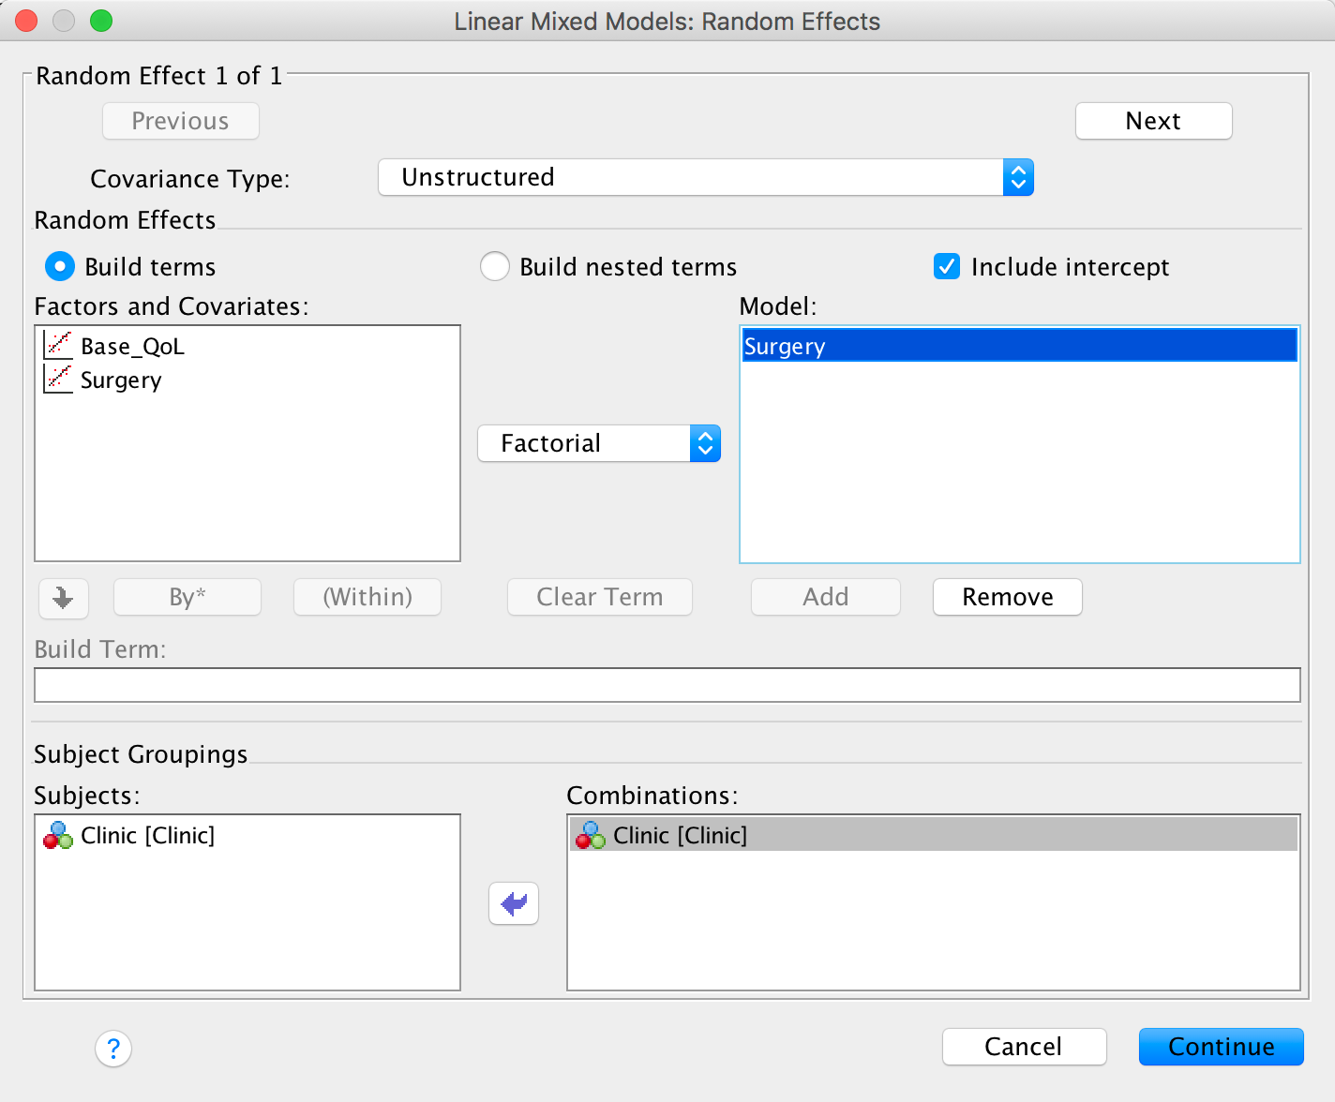Open the Covariance Type dropdown
Image resolution: width=1335 pixels, height=1102 pixels.
705,177
